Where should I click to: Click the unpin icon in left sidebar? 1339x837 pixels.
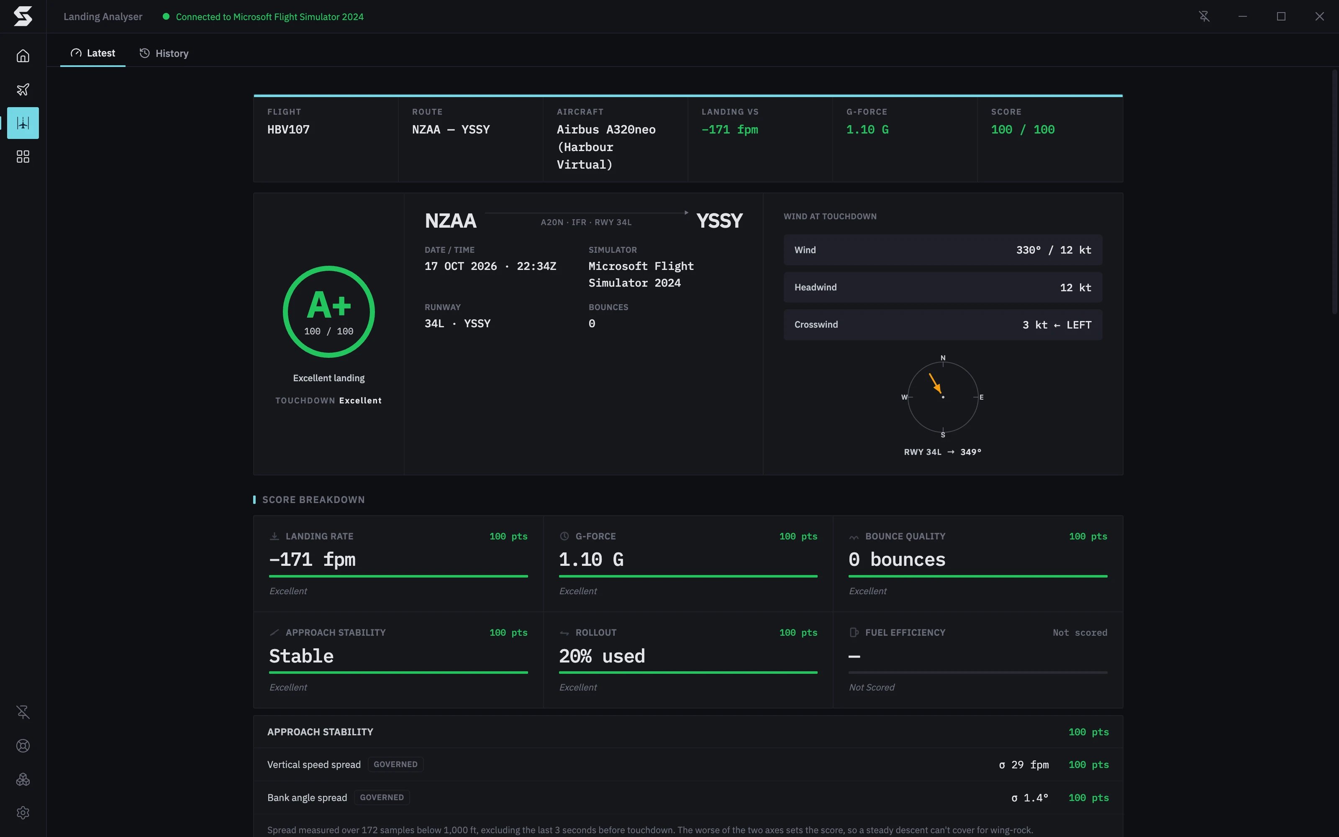pyautogui.click(x=23, y=712)
